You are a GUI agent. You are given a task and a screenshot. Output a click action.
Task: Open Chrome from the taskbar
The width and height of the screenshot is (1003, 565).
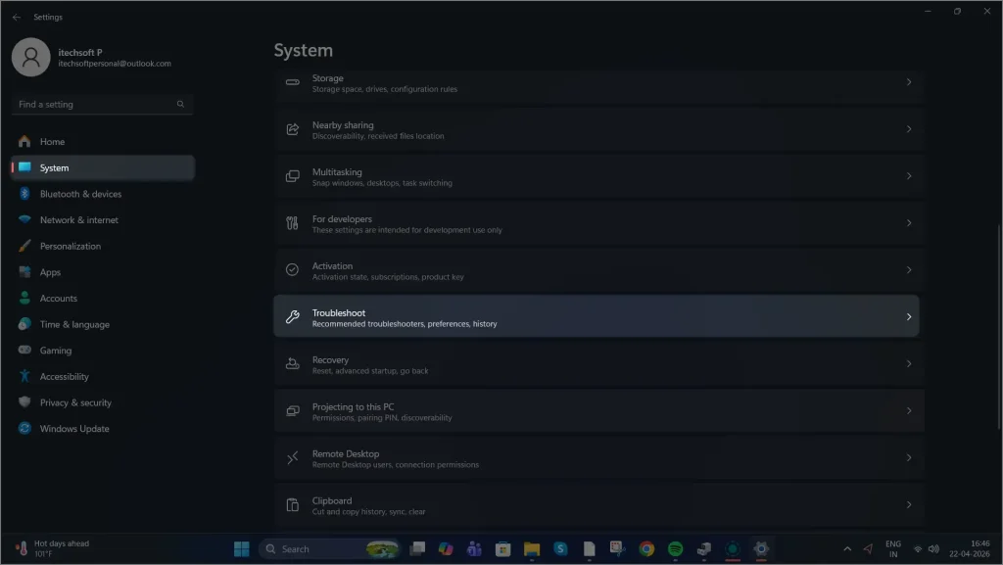[x=645, y=548]
